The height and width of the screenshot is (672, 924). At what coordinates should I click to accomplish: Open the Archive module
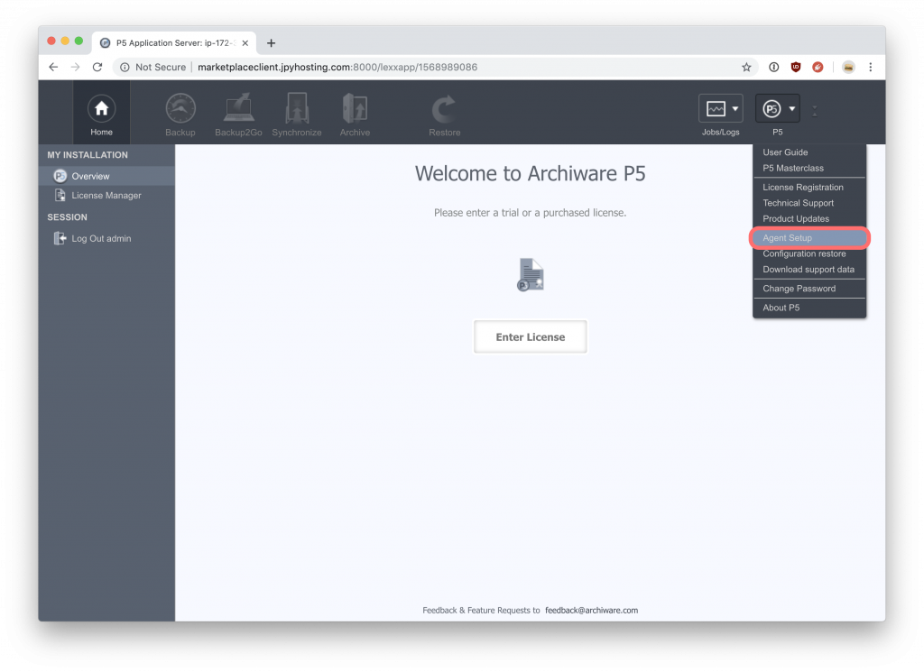tap(355, 115)
